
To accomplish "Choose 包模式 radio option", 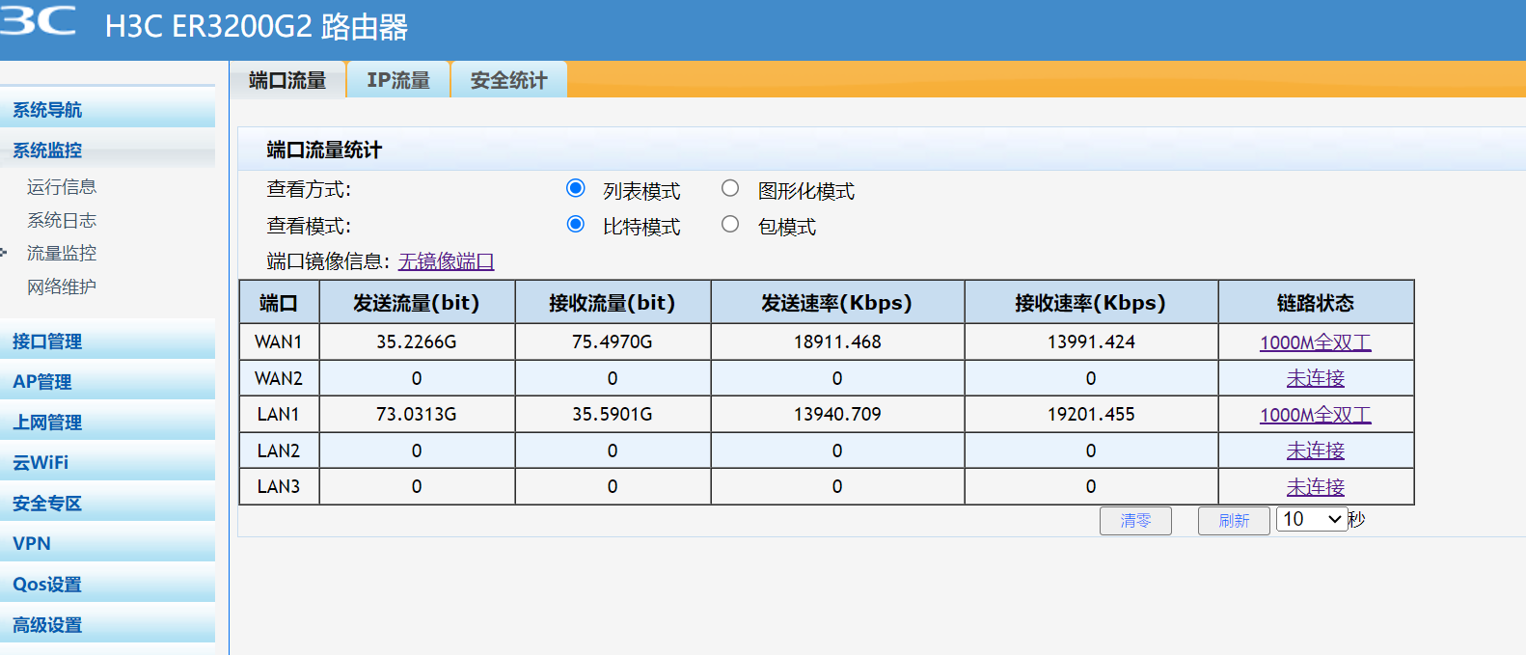I will click(730, 225).
